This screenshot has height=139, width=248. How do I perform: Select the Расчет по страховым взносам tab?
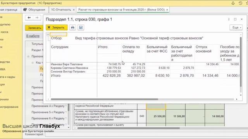121,10
